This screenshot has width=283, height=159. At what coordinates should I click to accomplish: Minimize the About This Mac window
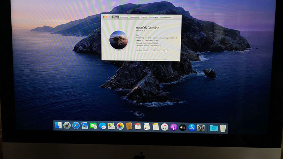(x=106, y=17)
